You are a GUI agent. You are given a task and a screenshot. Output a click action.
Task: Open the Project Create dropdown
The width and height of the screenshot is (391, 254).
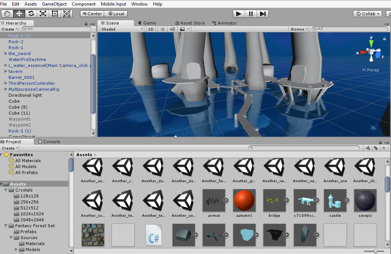point(10,148)
